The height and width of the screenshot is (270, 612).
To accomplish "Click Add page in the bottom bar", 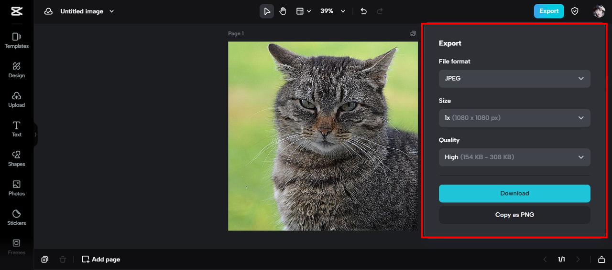I will click(101, 260).
